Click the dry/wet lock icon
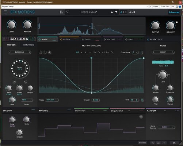This screenshot has height=146, width=183. [177, 22]
